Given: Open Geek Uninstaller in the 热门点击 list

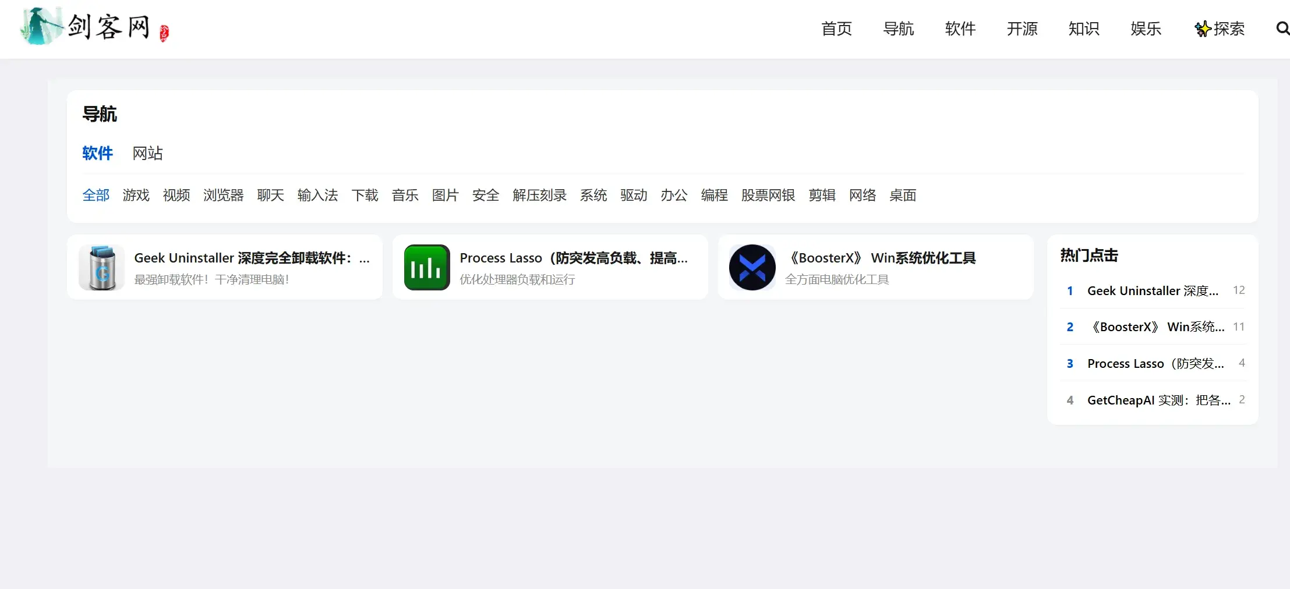Looking at the screenshot, I should click(x=1153, y=290).
